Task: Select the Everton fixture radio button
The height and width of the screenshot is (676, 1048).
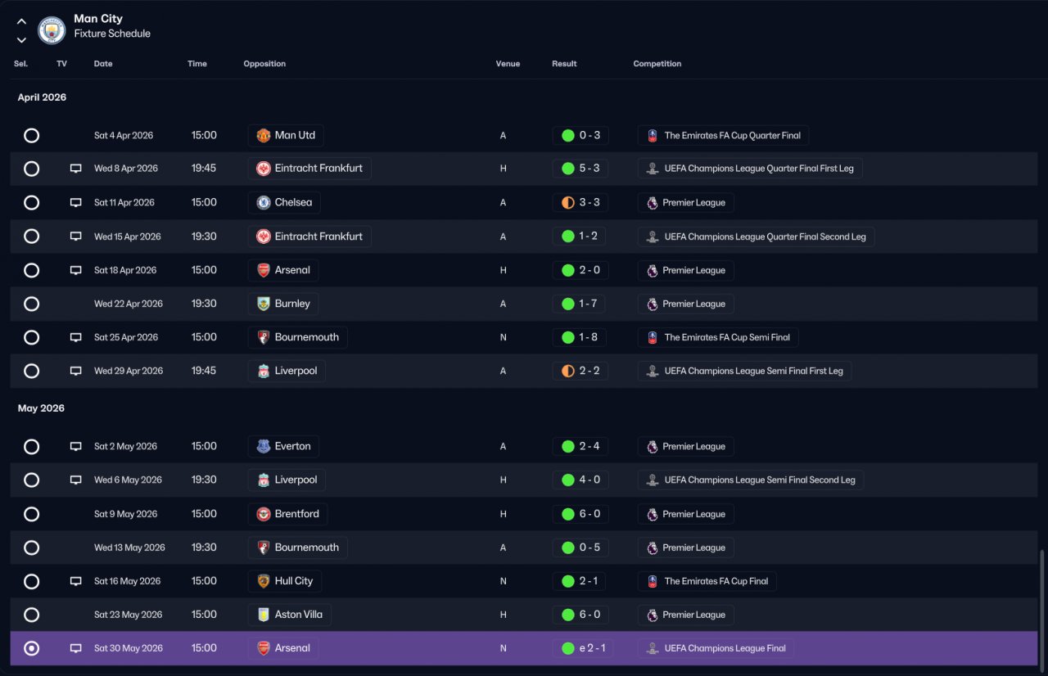Action: point(31,446)
